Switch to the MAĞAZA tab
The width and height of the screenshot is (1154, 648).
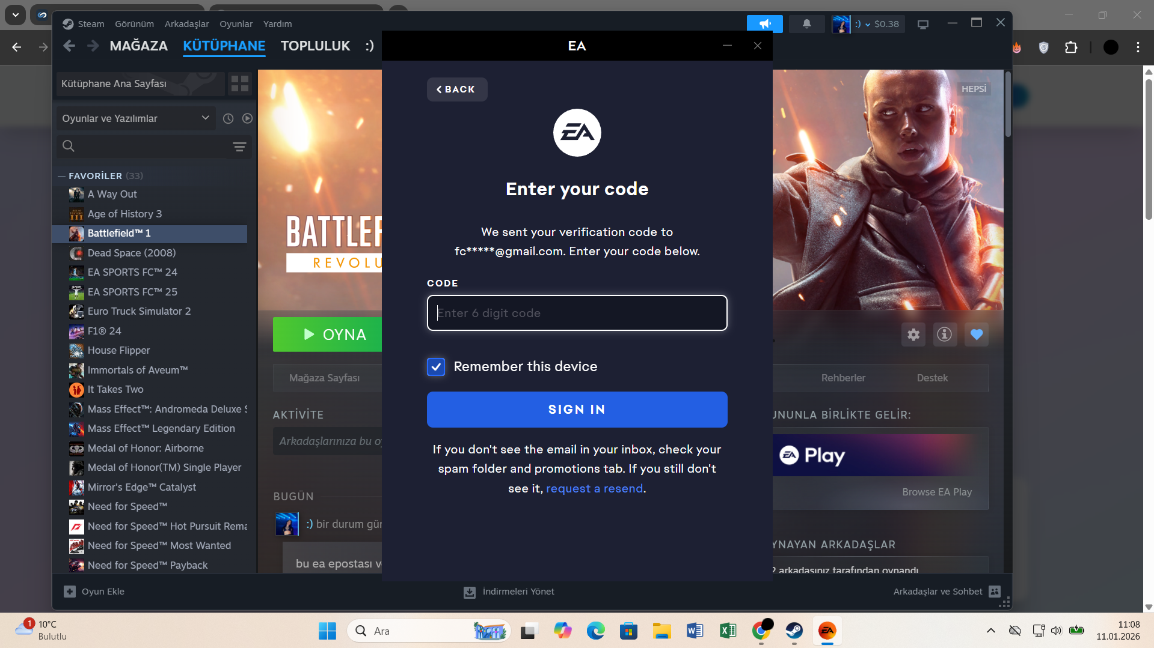(x=138, y=46)
